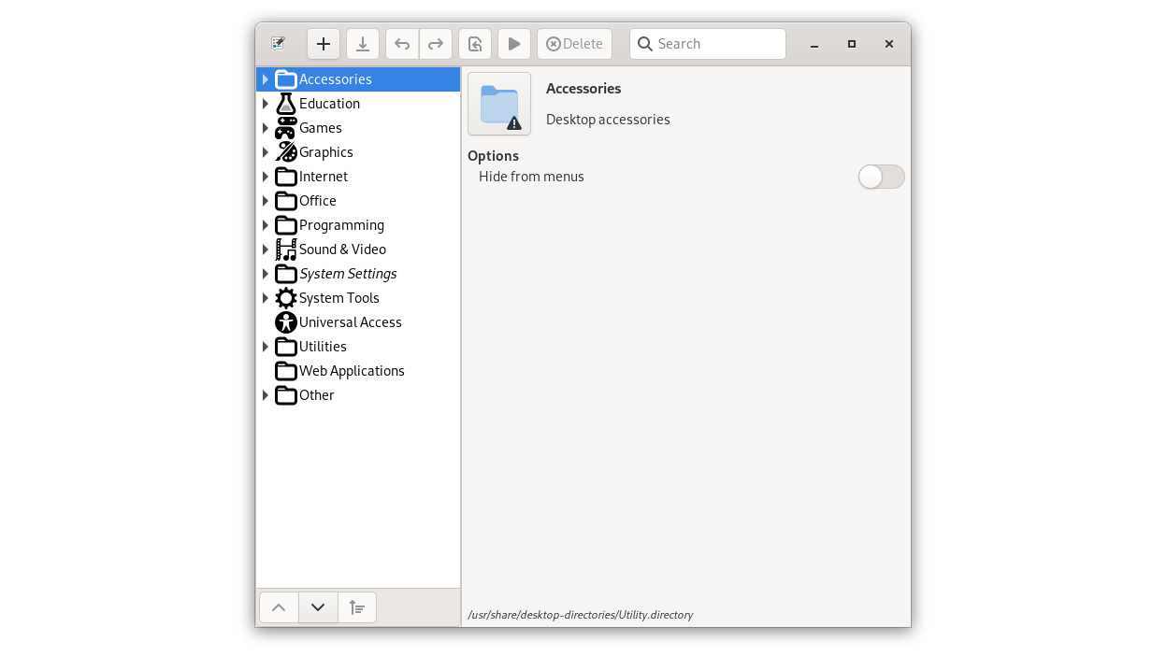This screenshot has width=1167, height=656.
Task: Select the Graphics category
Action: click(325, 152)
